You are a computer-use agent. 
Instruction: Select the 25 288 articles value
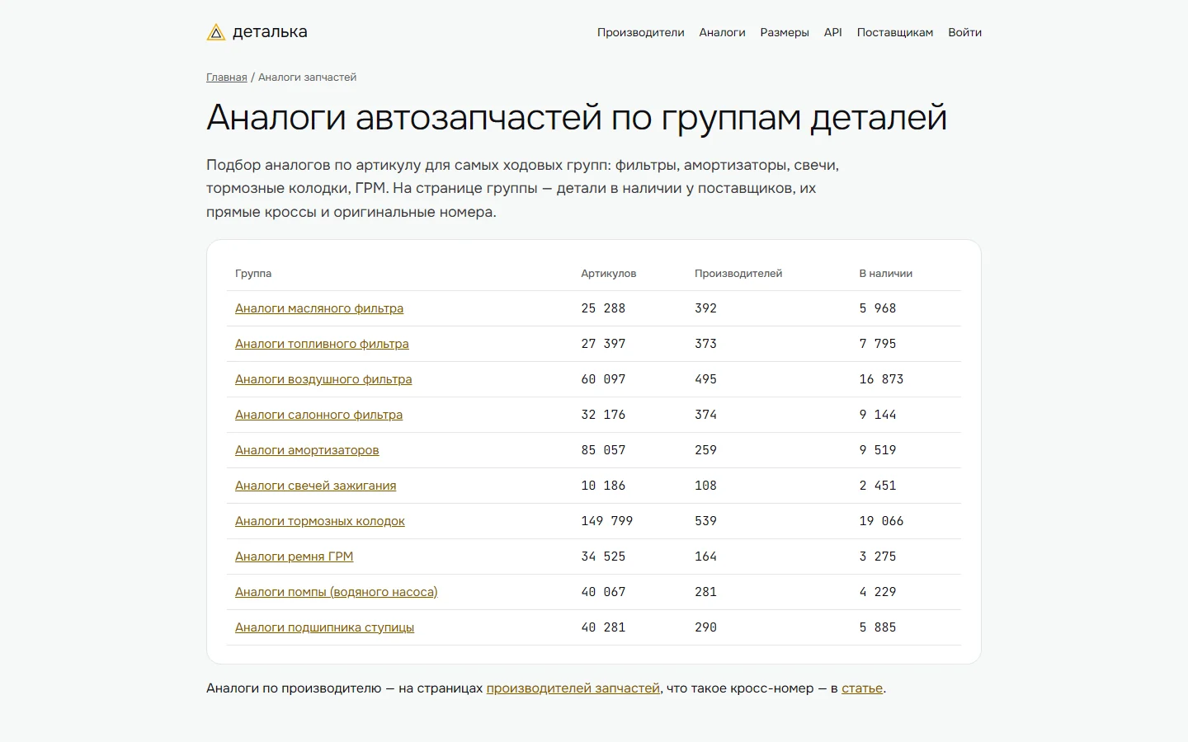click(603, 308)
